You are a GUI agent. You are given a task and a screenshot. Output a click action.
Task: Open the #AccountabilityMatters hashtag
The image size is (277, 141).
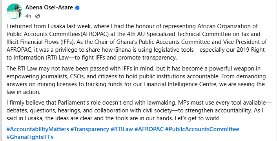(38, 129)
